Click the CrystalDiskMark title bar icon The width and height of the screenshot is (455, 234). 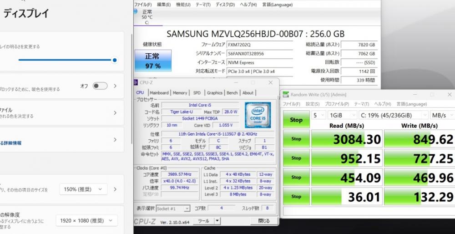(286, 95)
